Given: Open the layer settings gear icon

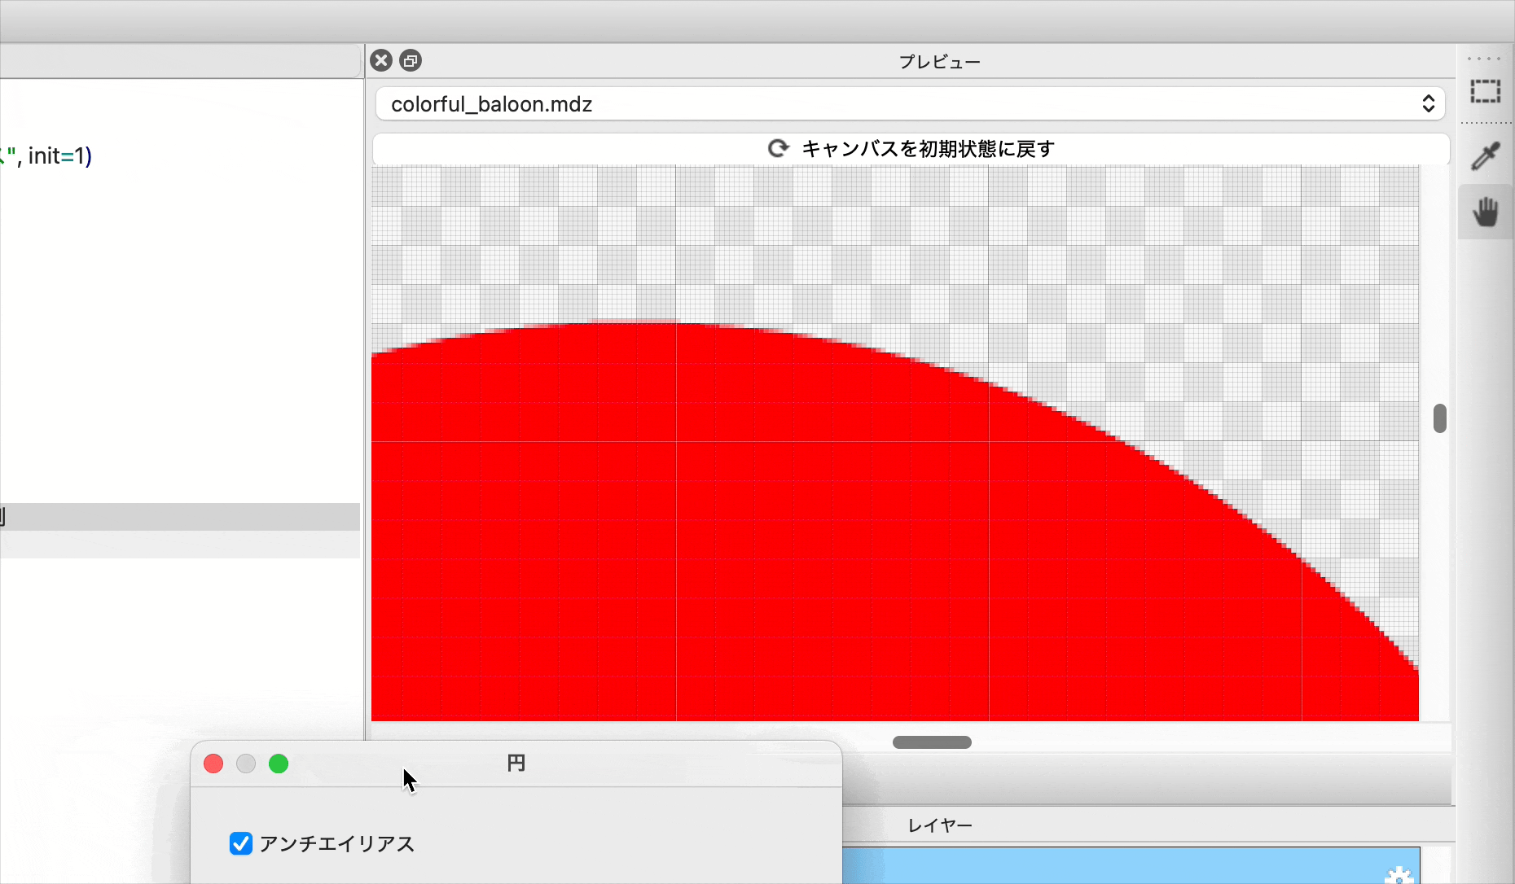Looking at the screenshot, I should tap(1398, 877).
